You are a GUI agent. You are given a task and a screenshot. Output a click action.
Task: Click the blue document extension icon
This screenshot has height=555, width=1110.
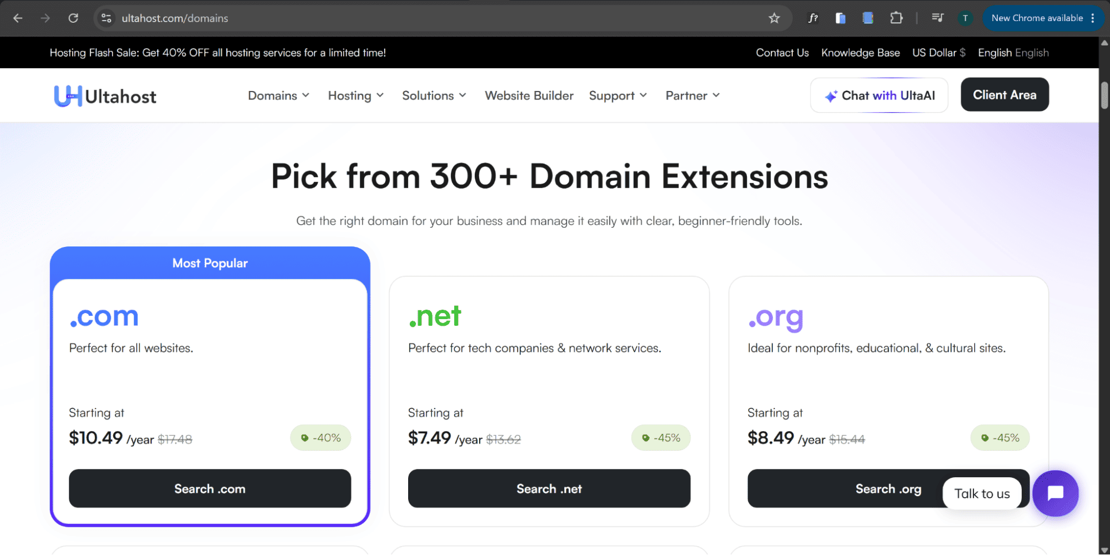tap(841, 18)
